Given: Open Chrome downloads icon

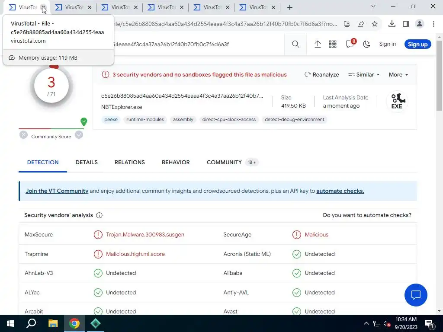Looking at the screenshot, I should [392, 24].
